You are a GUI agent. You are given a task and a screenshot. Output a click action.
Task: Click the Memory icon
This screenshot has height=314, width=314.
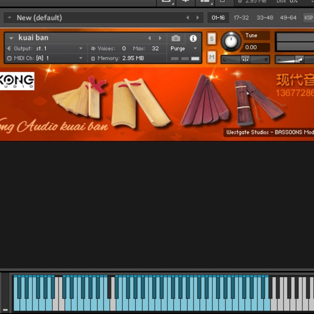(x=93, y=58)
